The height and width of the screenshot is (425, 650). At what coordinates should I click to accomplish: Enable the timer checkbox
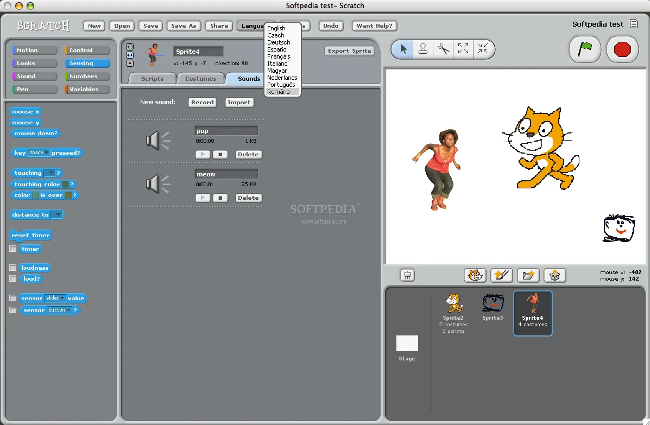coord(13,249)
